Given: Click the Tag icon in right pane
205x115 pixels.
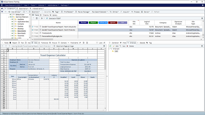Looking at the screenshot, I should pos(147,43).
